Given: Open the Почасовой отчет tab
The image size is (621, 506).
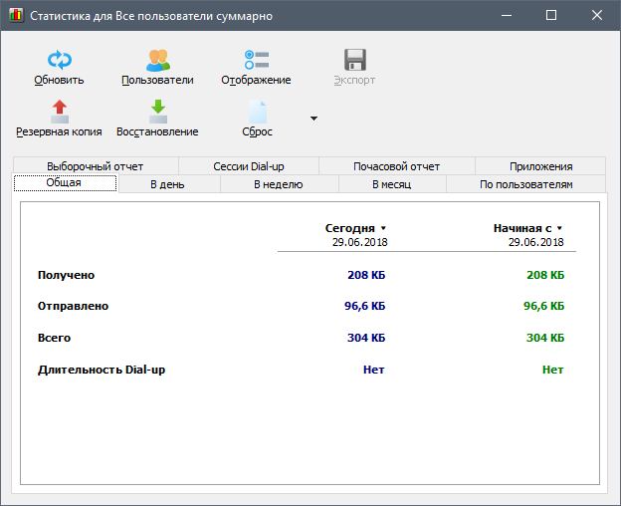Looking at the screenshot, I should point(396,166).
